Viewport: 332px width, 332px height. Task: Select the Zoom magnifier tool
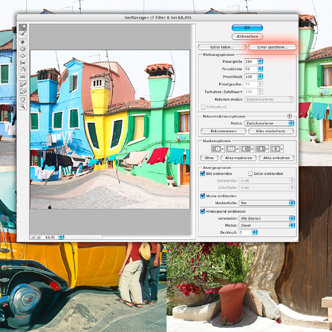pos(23,107)
